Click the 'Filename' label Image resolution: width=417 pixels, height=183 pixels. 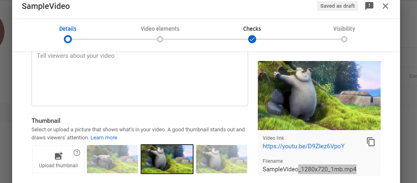coord(273,161)
